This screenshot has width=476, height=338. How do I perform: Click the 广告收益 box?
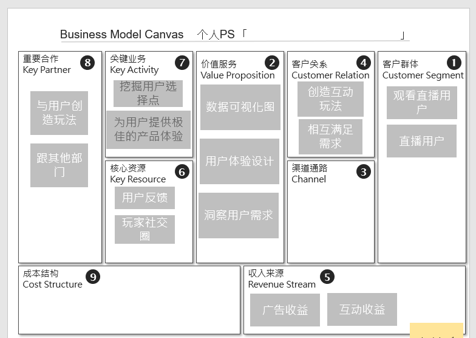(285, 310)
